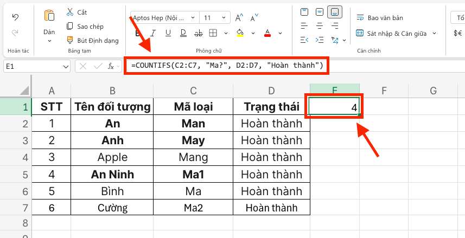Increase the font size
This screenshot has width=465, height=238.
tap(239, 18)
